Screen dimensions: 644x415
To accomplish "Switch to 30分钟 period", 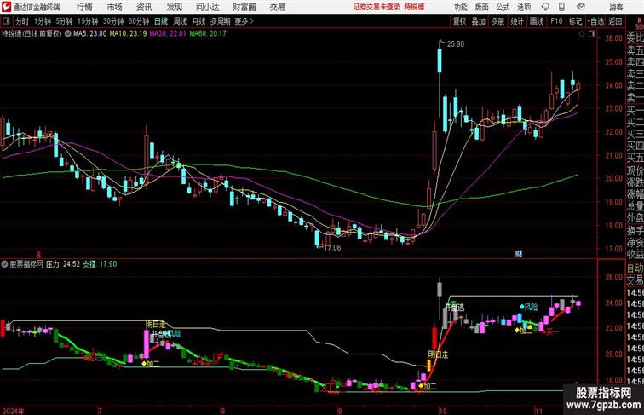I will click(113, 21).
